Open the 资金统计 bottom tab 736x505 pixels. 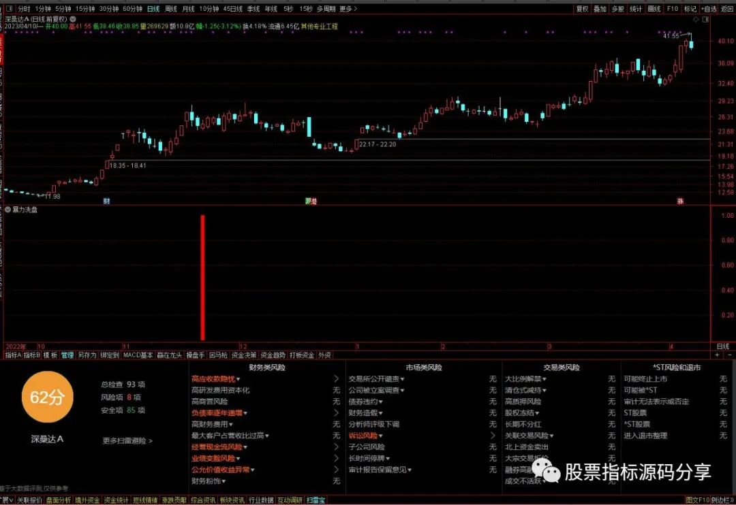coord(117,500)
